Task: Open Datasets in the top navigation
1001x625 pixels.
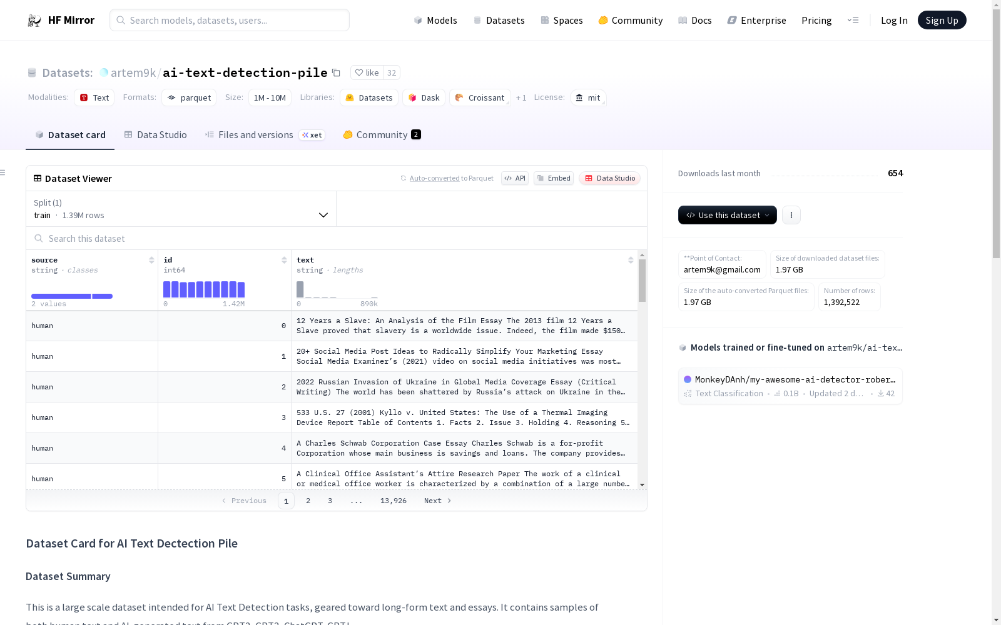Action: (499, 21)
